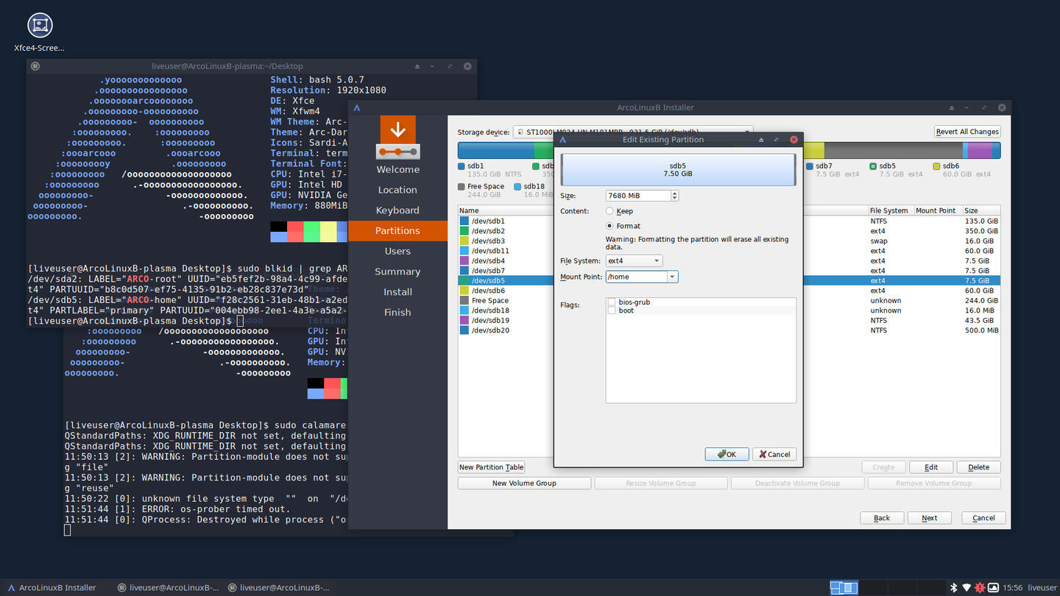
Task: Go to the Summary step in sidebar
Action: click(x=397, y=272)
